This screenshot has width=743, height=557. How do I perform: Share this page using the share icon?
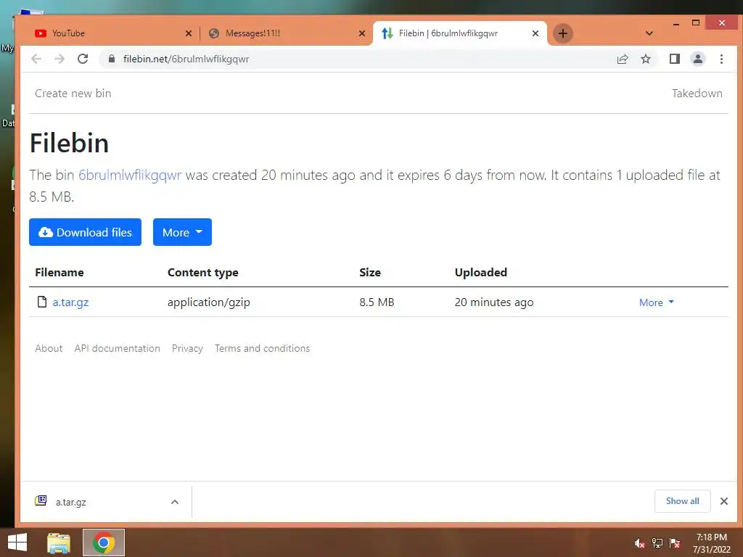click(x=622, y=59)
